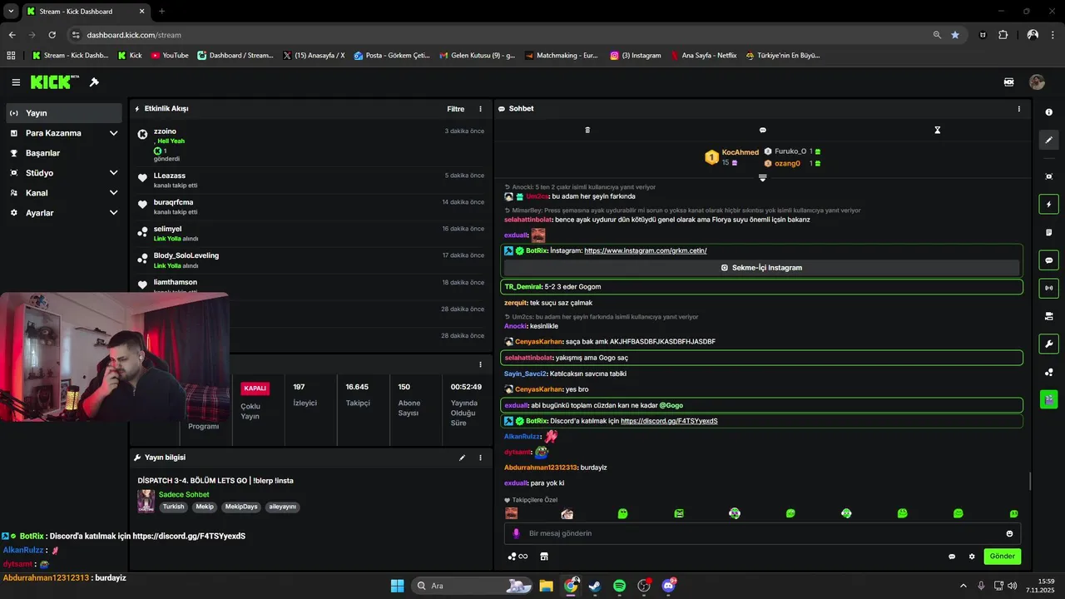Open Ana Sayfa - Netflix bookmark

click(703, 56)
